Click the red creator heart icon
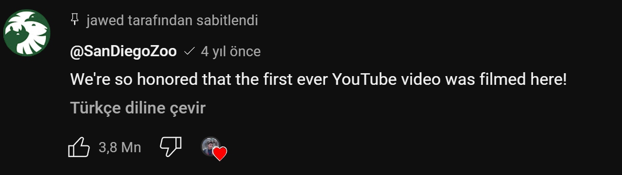622x175 pixels. pos(220,154)
